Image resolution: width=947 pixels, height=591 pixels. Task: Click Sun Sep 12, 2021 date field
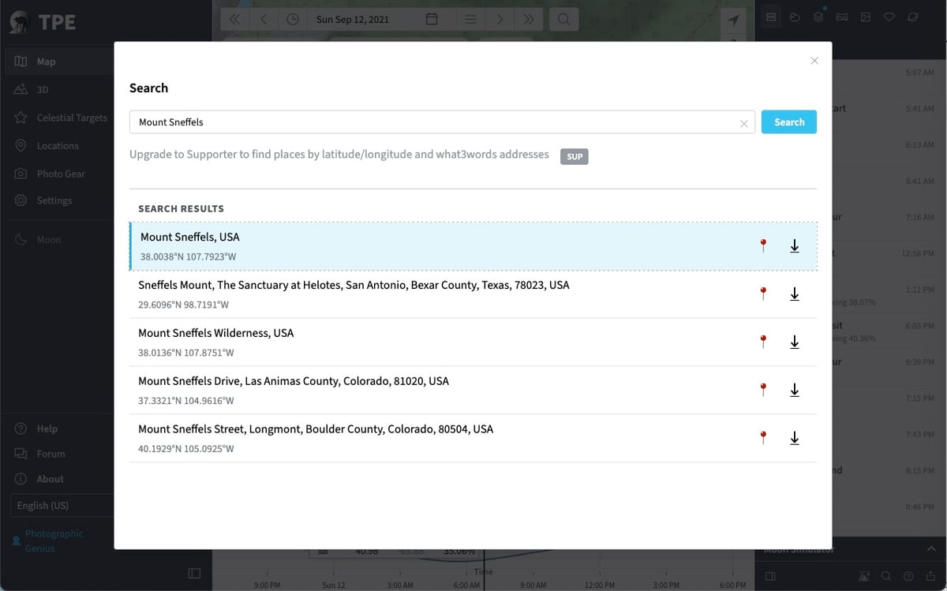pyautogui.click(x=353, y=20)
